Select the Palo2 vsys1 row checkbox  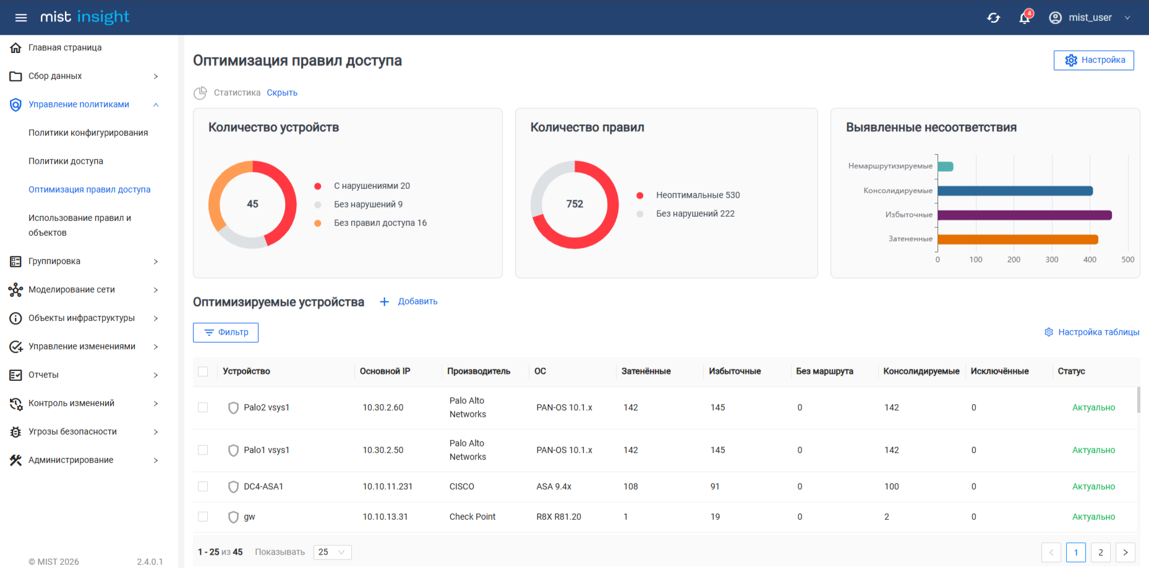point(203,407)
